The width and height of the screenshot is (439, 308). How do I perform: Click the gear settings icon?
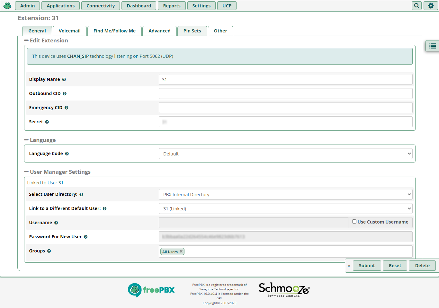431,6
